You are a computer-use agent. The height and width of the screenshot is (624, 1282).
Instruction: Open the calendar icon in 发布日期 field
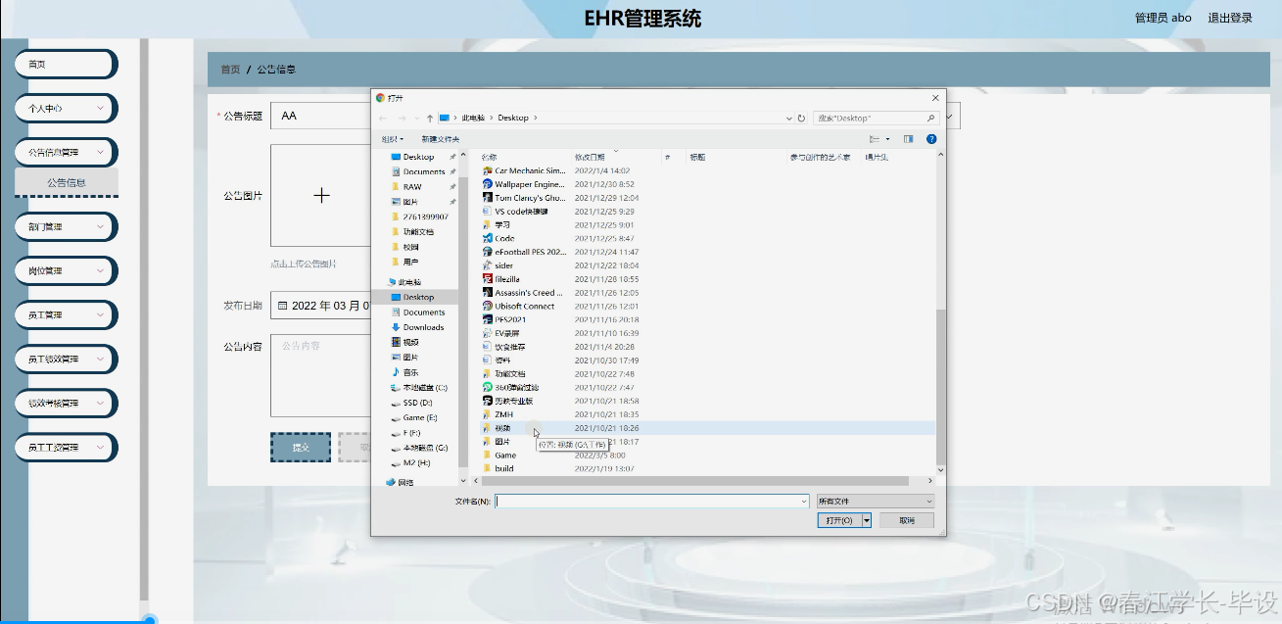(283, 306)
